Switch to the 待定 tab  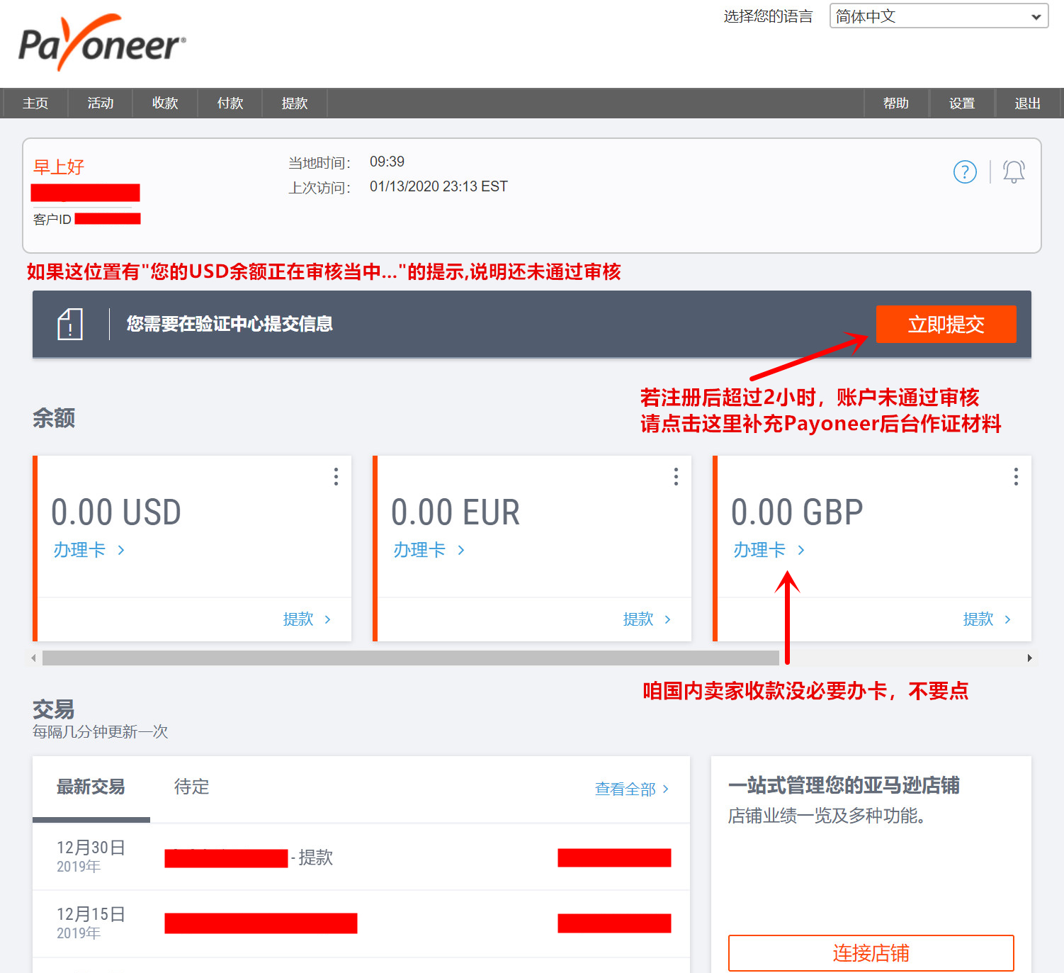click(192, 787)
